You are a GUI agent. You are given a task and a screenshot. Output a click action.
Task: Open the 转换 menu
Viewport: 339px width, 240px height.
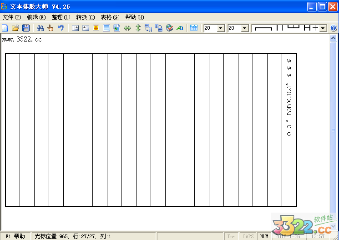[85, 17]
